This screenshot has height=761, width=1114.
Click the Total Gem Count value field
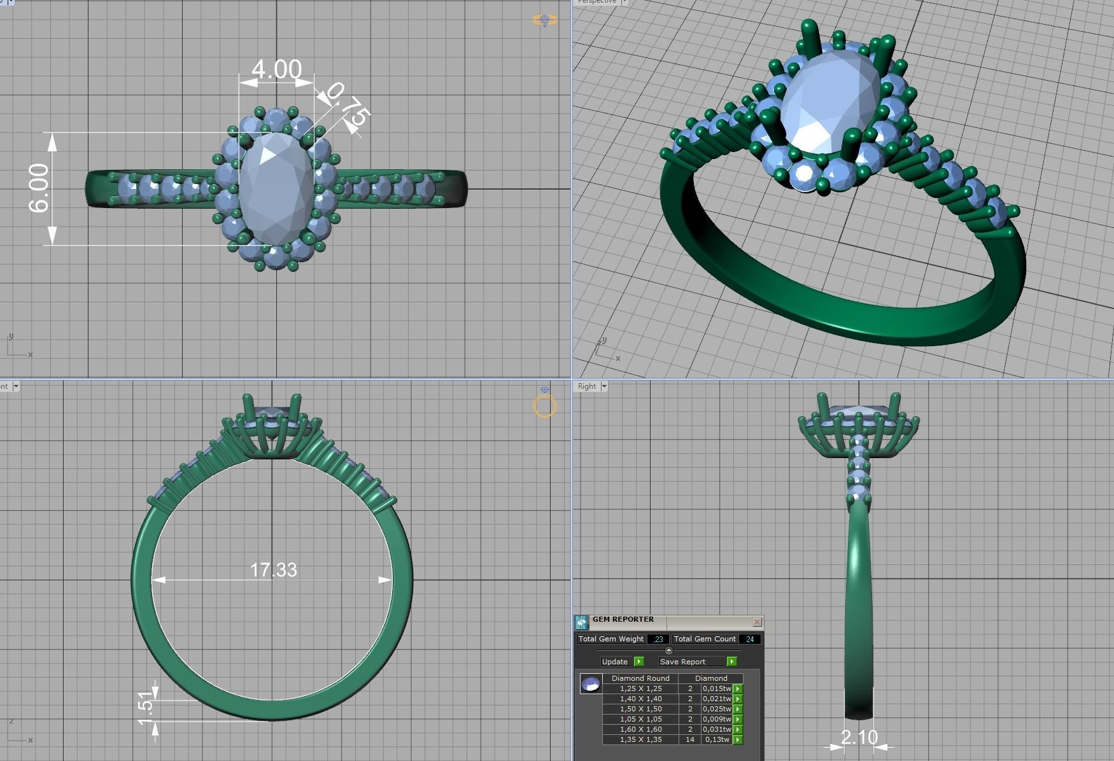pyautogui.click(x=750, y=639)
